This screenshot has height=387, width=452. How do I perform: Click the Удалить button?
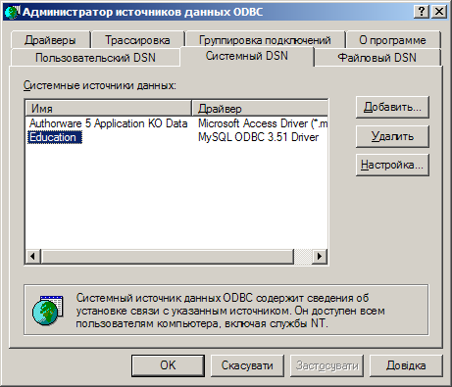tap(392, 136)
